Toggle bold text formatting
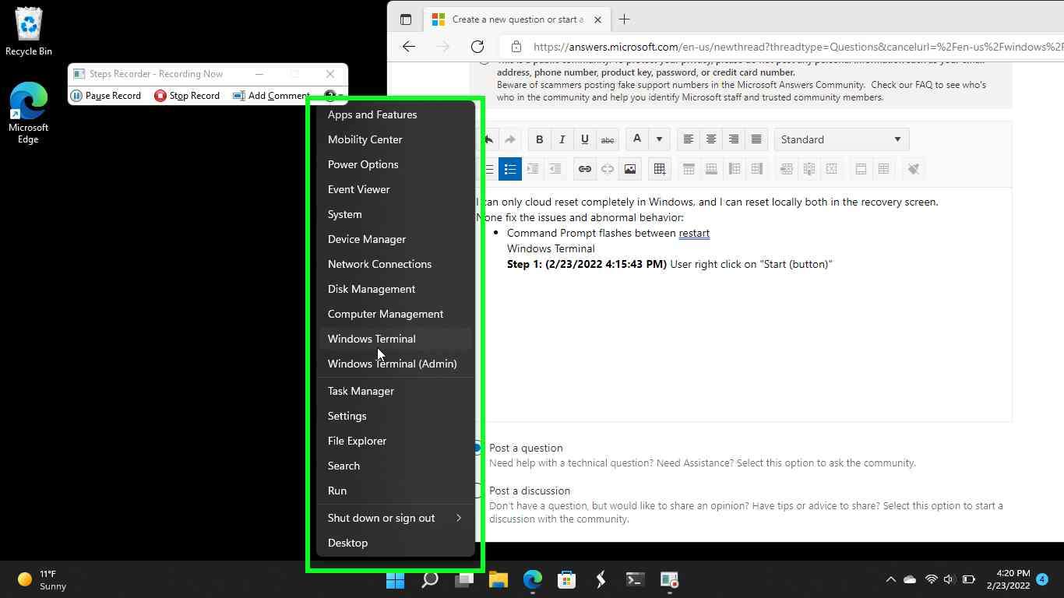This screenshot has height=598, width=1064. pos(539,139)
